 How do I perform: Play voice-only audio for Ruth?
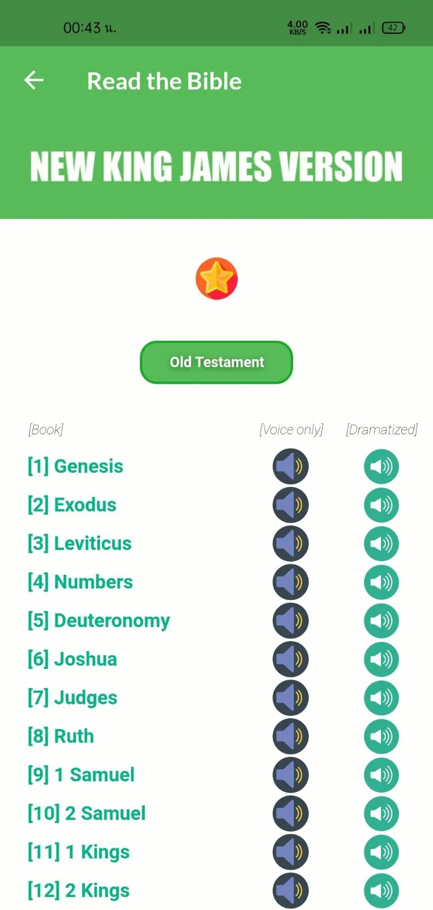point(291,736)
